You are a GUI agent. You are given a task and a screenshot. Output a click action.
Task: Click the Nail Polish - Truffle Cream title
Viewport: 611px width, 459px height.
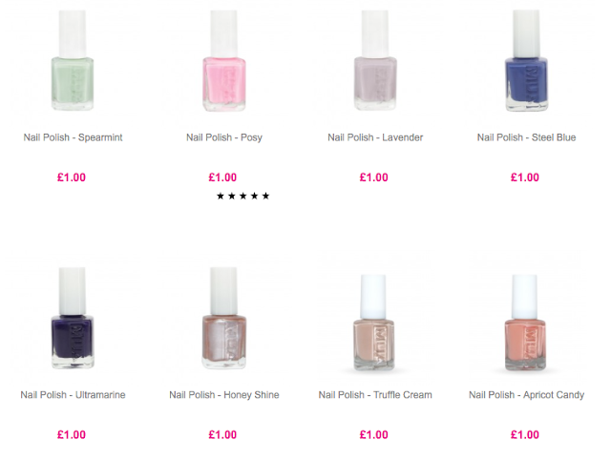(375, 395)
